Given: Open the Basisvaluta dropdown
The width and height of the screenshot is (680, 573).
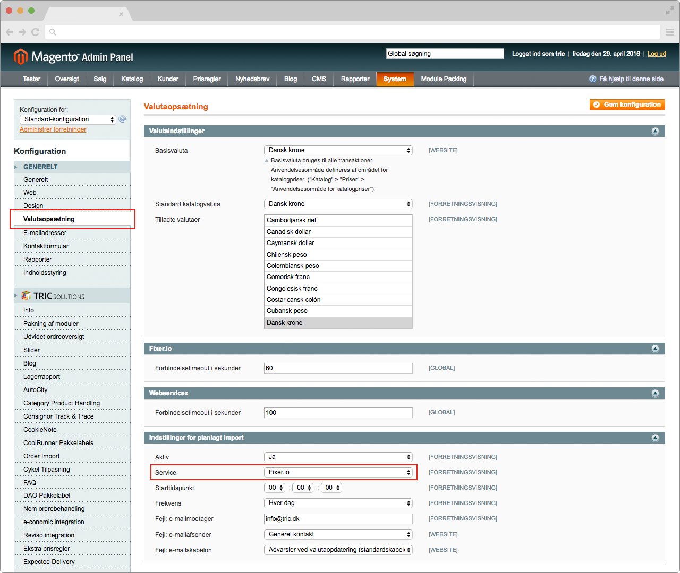Looking at the screenshot, I should [338, 150].
